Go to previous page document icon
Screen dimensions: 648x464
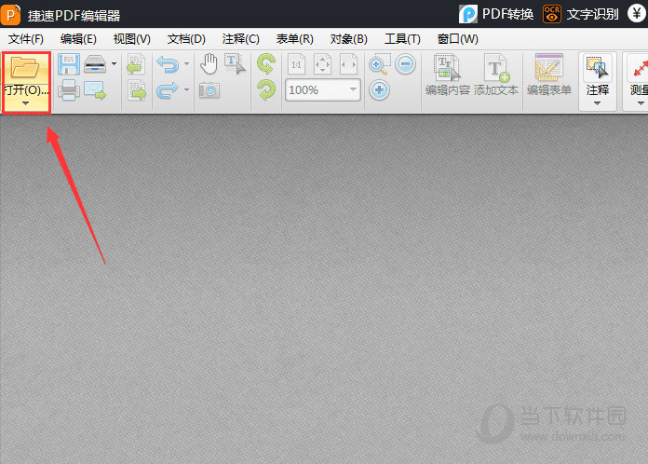tap(136, 64)
